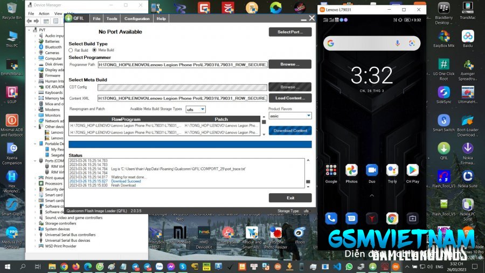Open the Tools menu in QFIL
Image resolution: width=485 pixels, height=273 pixels.
[x=112, y=18]
